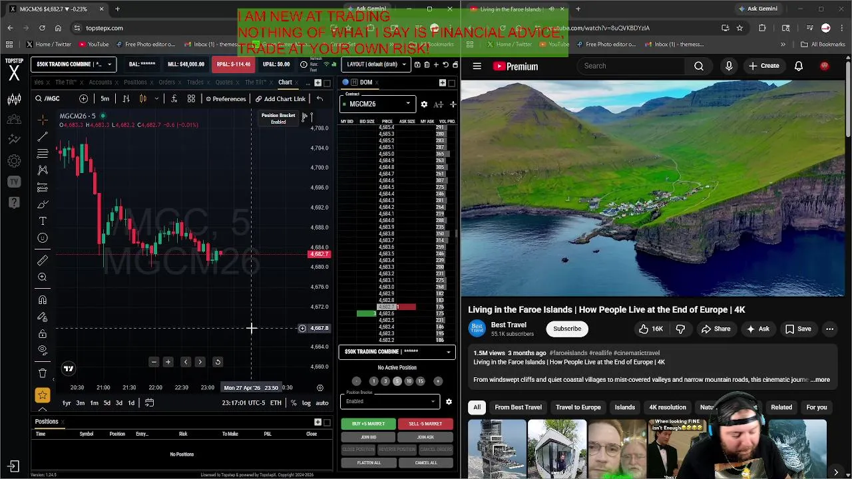Open emoji icons drawing tool
This screenshot has width=852, height=479.
[x=43, y=238]
